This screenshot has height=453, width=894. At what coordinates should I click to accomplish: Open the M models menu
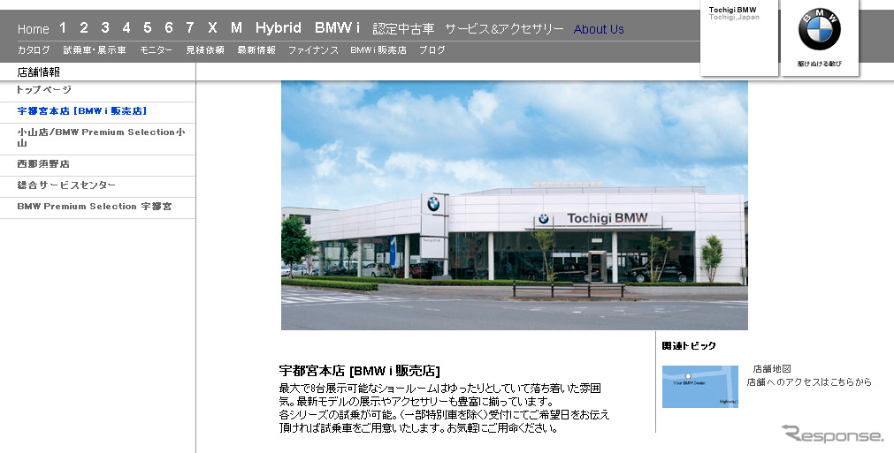(x=236, y=28)
